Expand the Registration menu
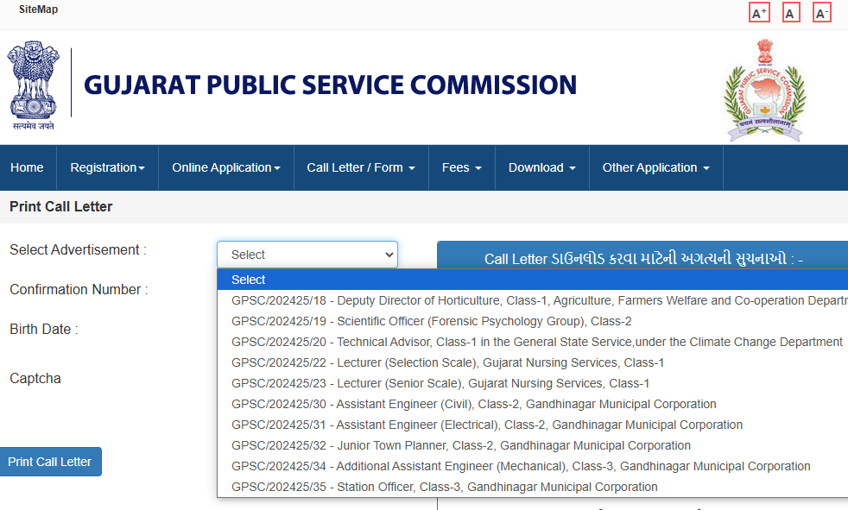The image size is (848, 510). click(107, 167)
